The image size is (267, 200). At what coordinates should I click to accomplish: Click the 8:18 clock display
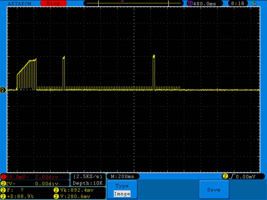click(237, 4)
